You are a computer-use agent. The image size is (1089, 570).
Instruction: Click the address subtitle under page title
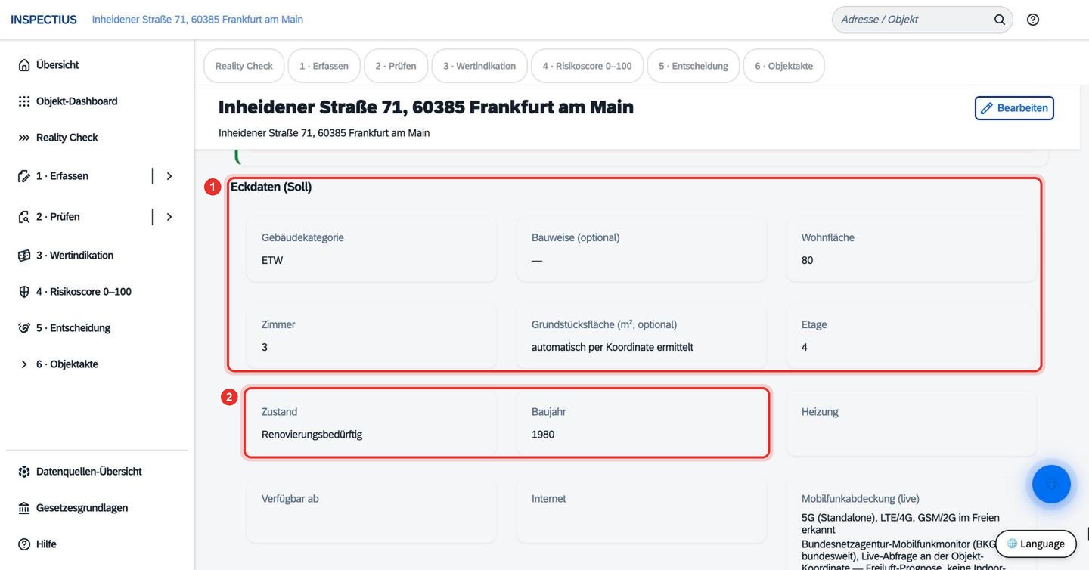coord(324,133)
